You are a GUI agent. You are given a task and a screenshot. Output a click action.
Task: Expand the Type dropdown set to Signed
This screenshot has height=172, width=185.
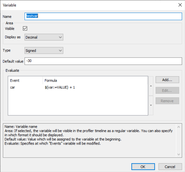(x=44, y=50)
